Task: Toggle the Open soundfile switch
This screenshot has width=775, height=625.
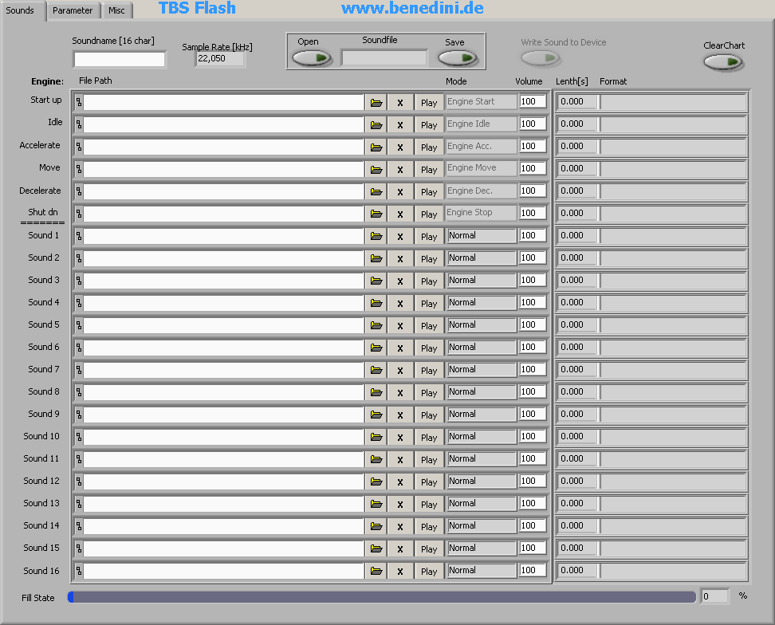Action: click(312, 58)
